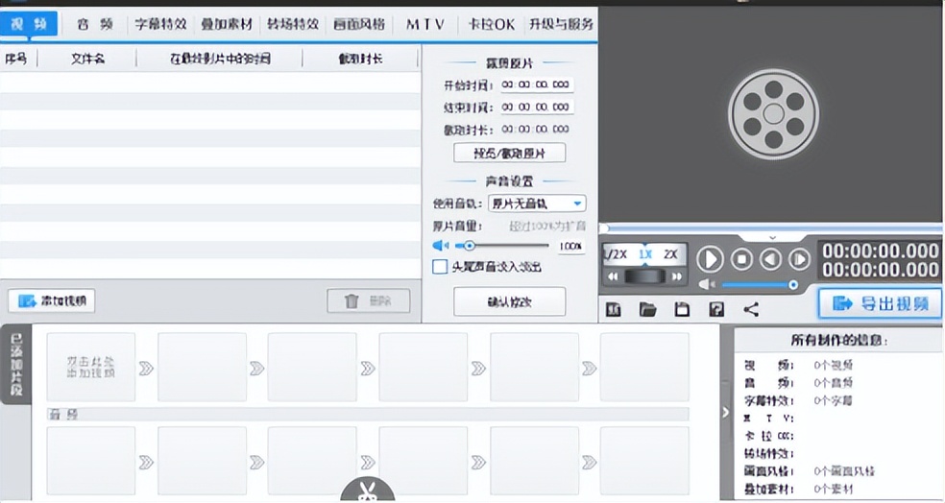Image resolution: width=945 pixels, height=503 pixels.
Task: Click the play button in the preview controls
Action: (710, 259)
